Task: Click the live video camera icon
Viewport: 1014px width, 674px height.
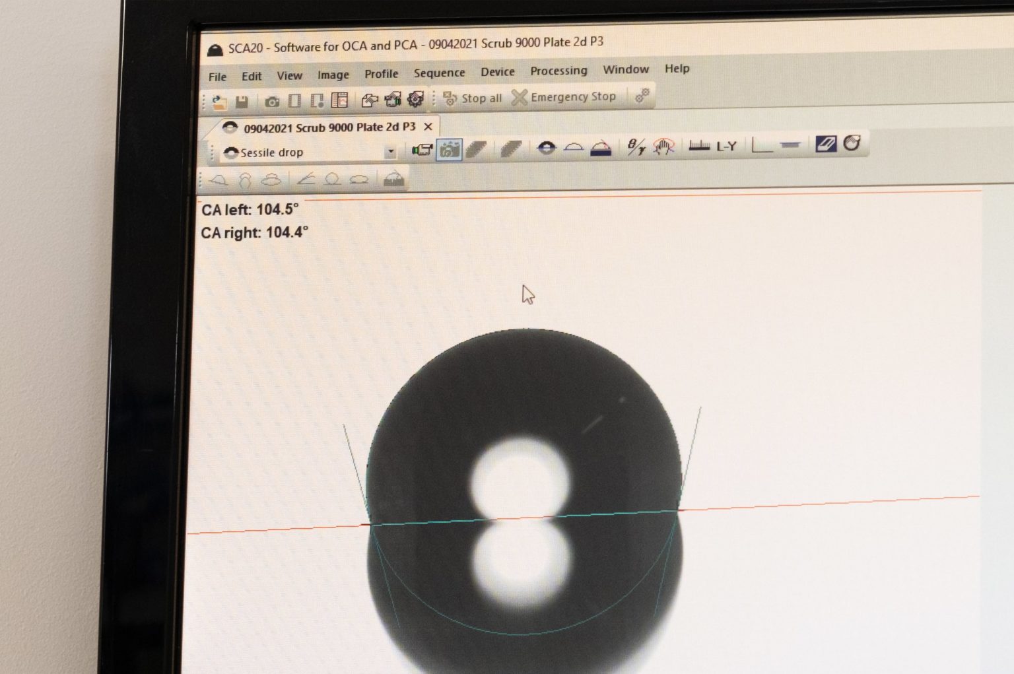Action: (x=421, y=150)
